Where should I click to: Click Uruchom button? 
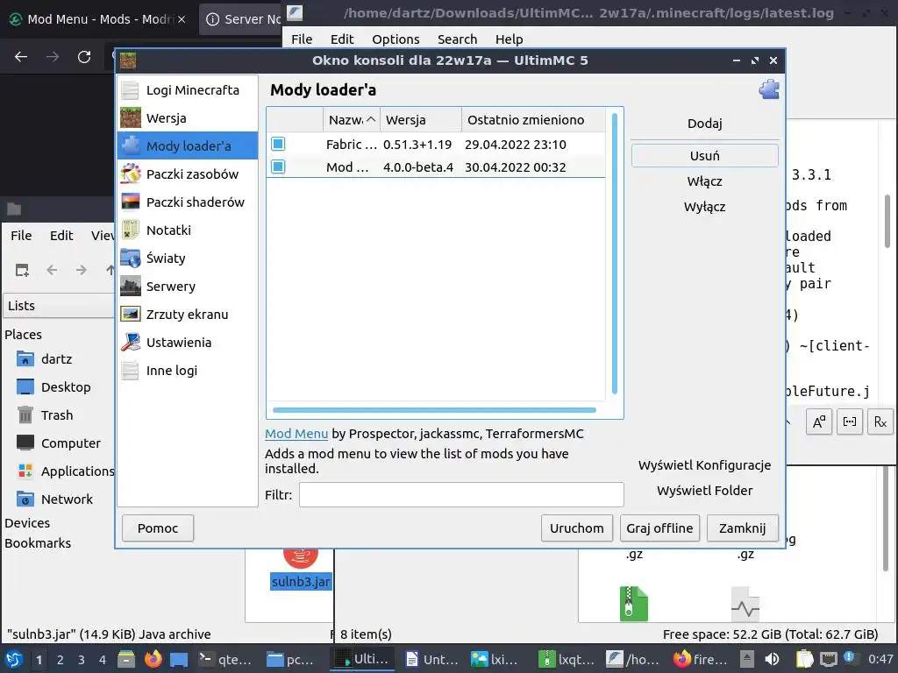pyautogui.click(x=577, y=528)
